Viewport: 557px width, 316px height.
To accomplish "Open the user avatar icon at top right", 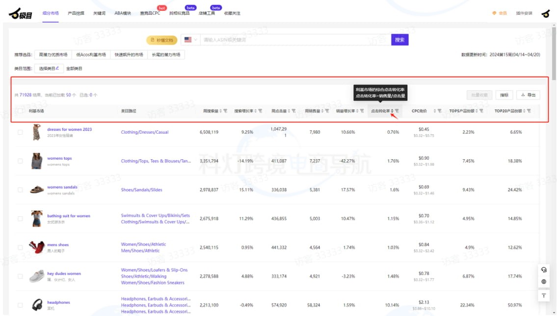I will click(x=545, y=14).
